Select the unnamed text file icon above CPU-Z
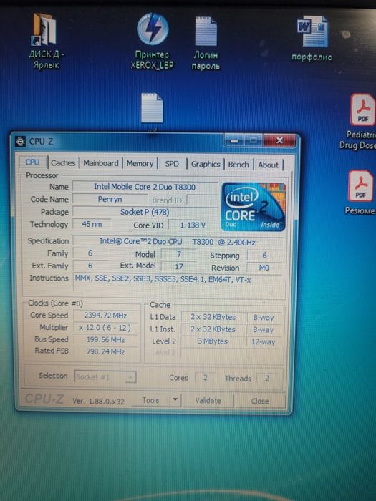This screenshot has width=376, height=501. (x=152, y=109)
